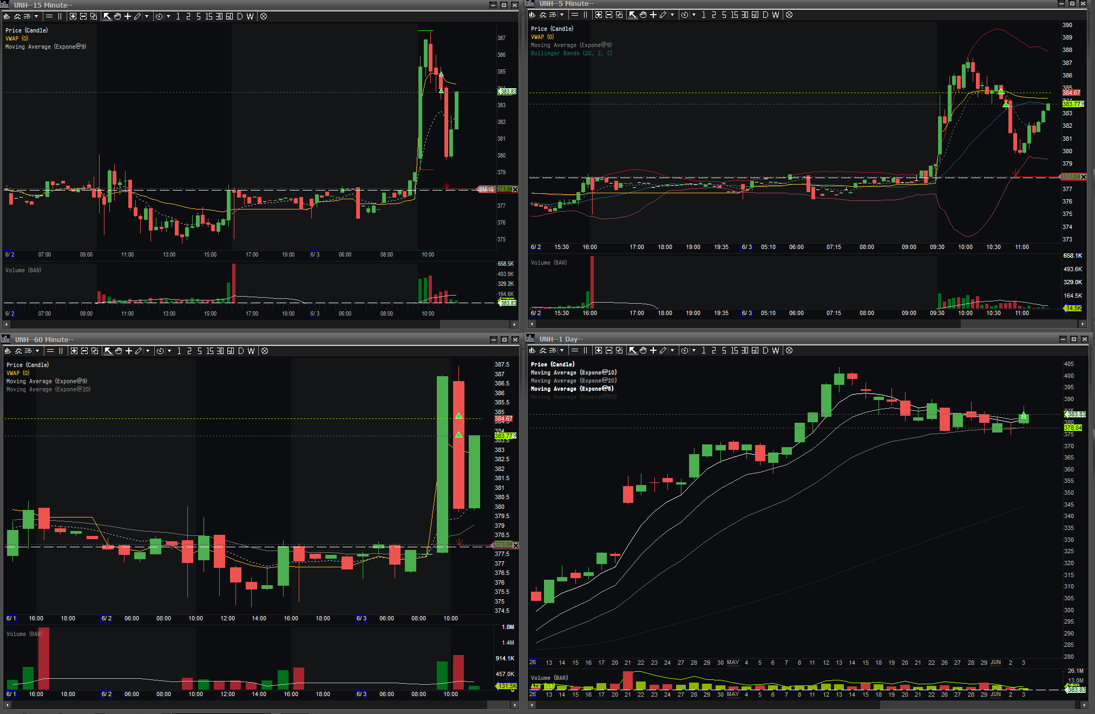The height and width of the screenshot is (714, 1095).
Task: Switch 5 Minute chart to 1 interval
Action: point(704,15)
